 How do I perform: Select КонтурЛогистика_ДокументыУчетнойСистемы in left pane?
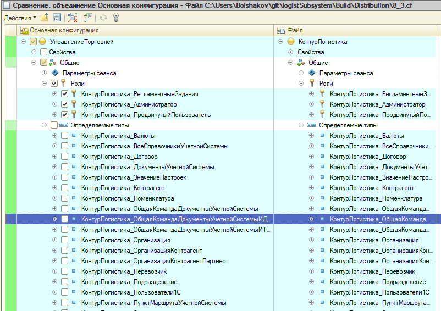coord(148,167)
